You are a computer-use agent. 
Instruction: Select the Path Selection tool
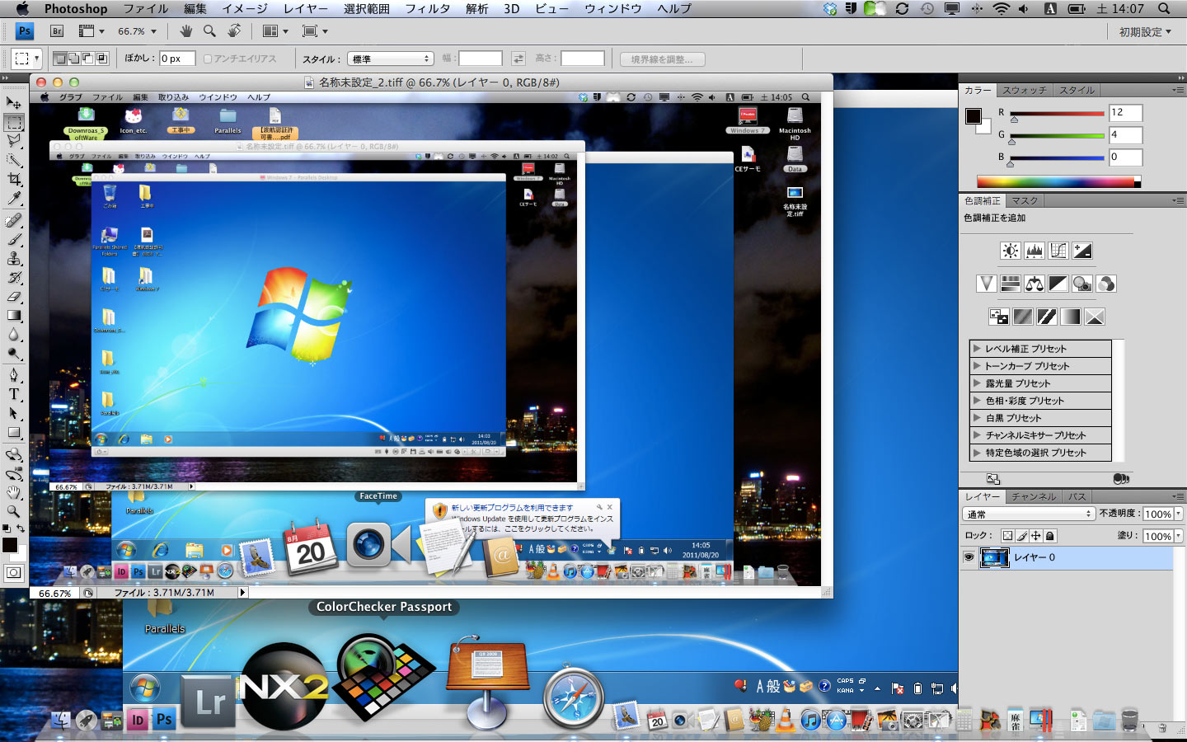pos(14,413)
